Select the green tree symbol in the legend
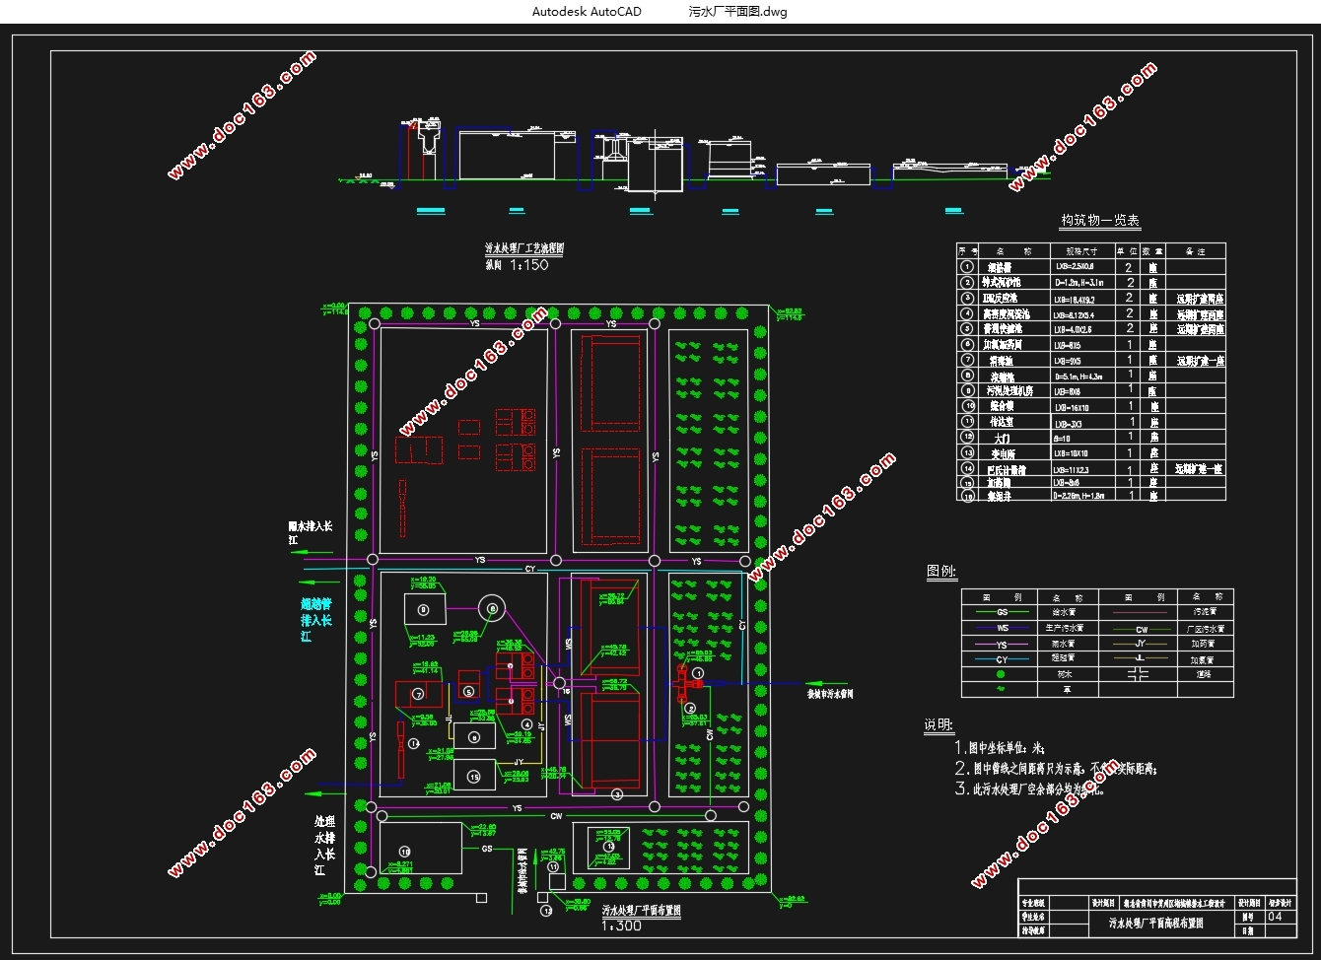The height and width of the screenshot is (960, 1321). coord(1003,675)
